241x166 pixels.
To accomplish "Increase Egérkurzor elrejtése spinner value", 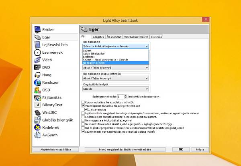I will tap(126, 95).
